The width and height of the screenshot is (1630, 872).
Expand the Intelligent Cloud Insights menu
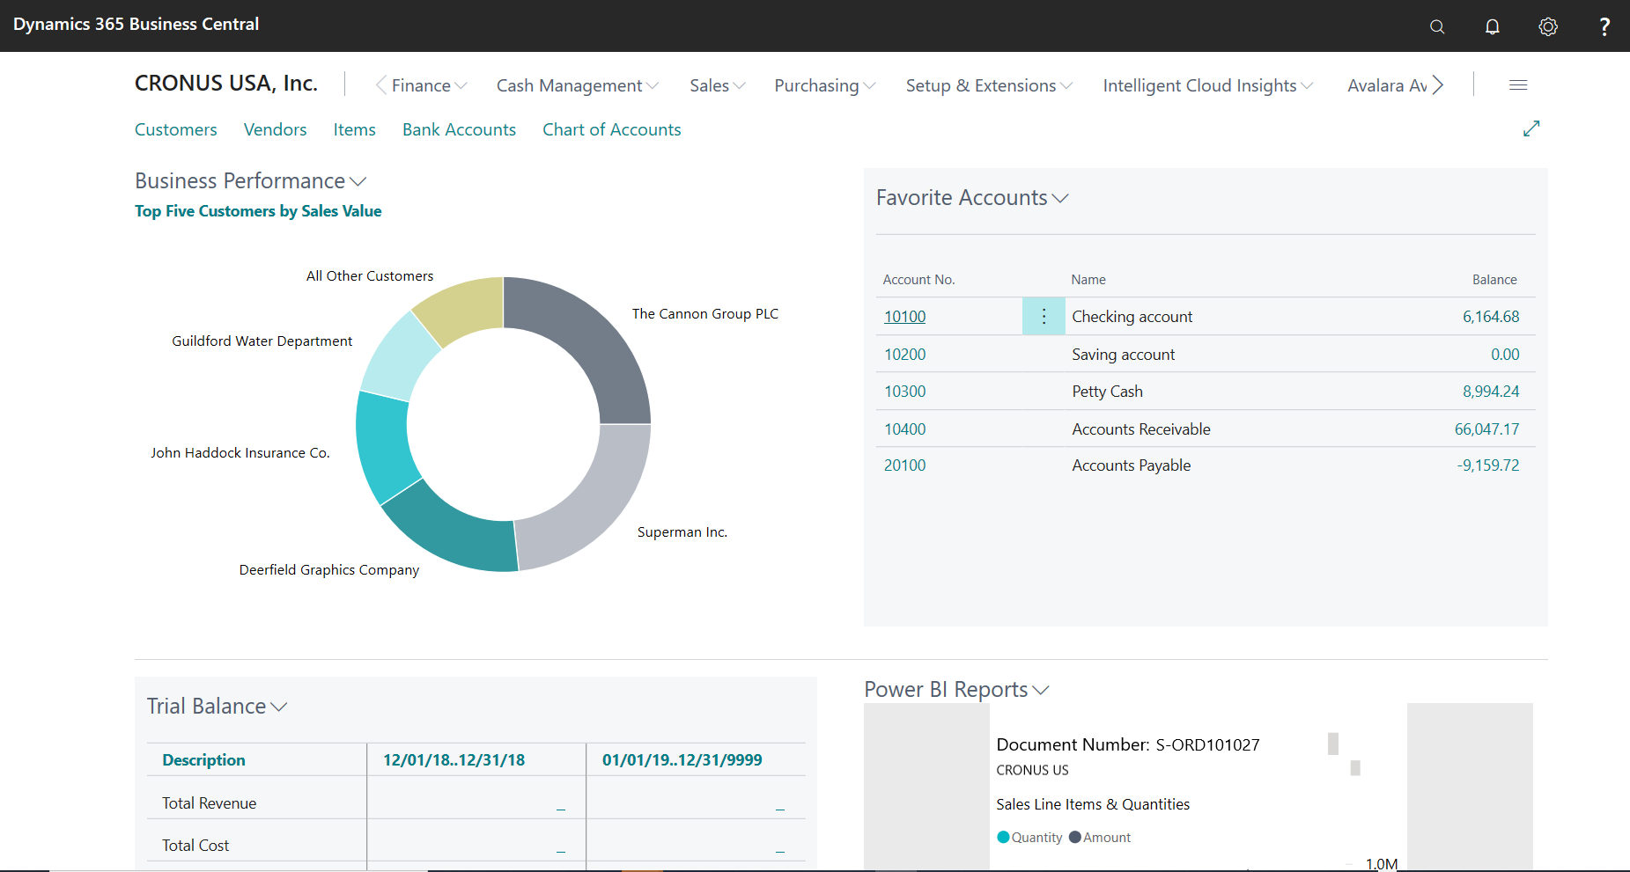tap(1208, 85)
